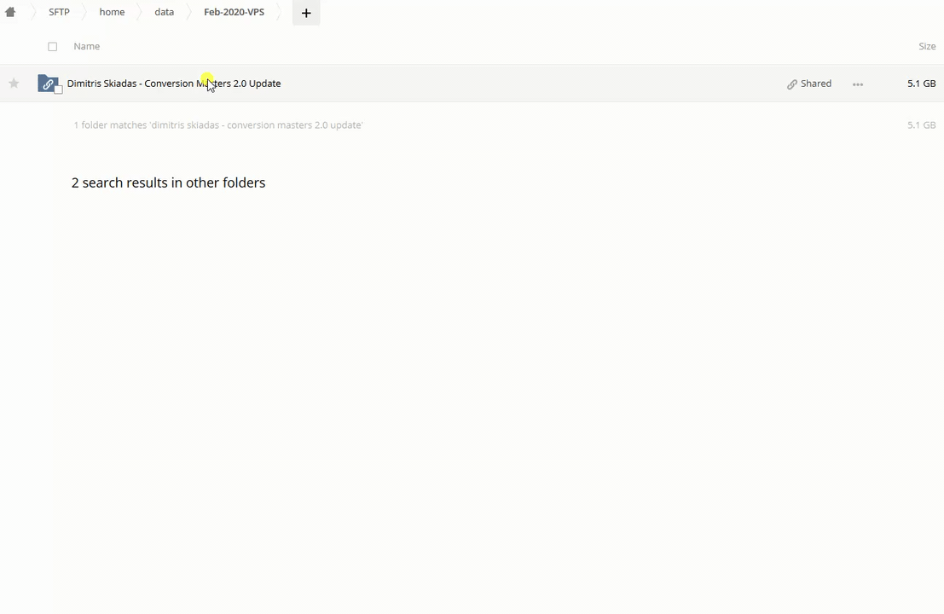Go to the 'data' breadcrumb folder

(x=164, y=12)
